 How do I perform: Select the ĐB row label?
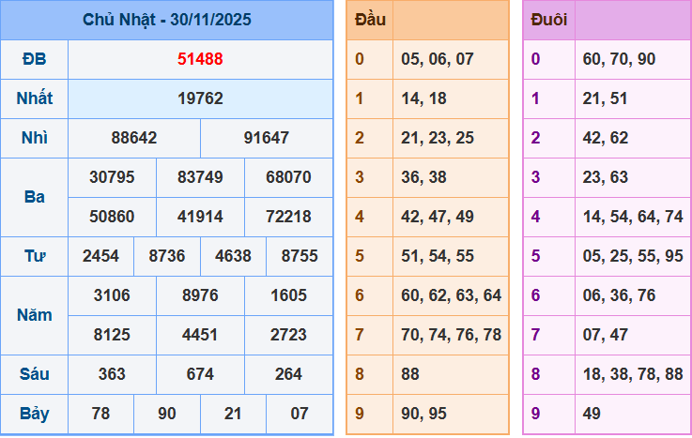pyautogui.click(x=34, y=59)
